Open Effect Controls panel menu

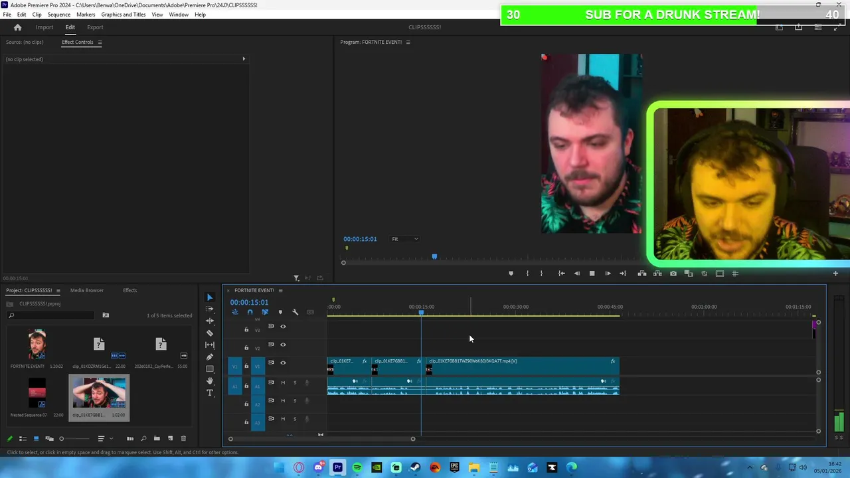pyautogui.click(x=100, y=42)
